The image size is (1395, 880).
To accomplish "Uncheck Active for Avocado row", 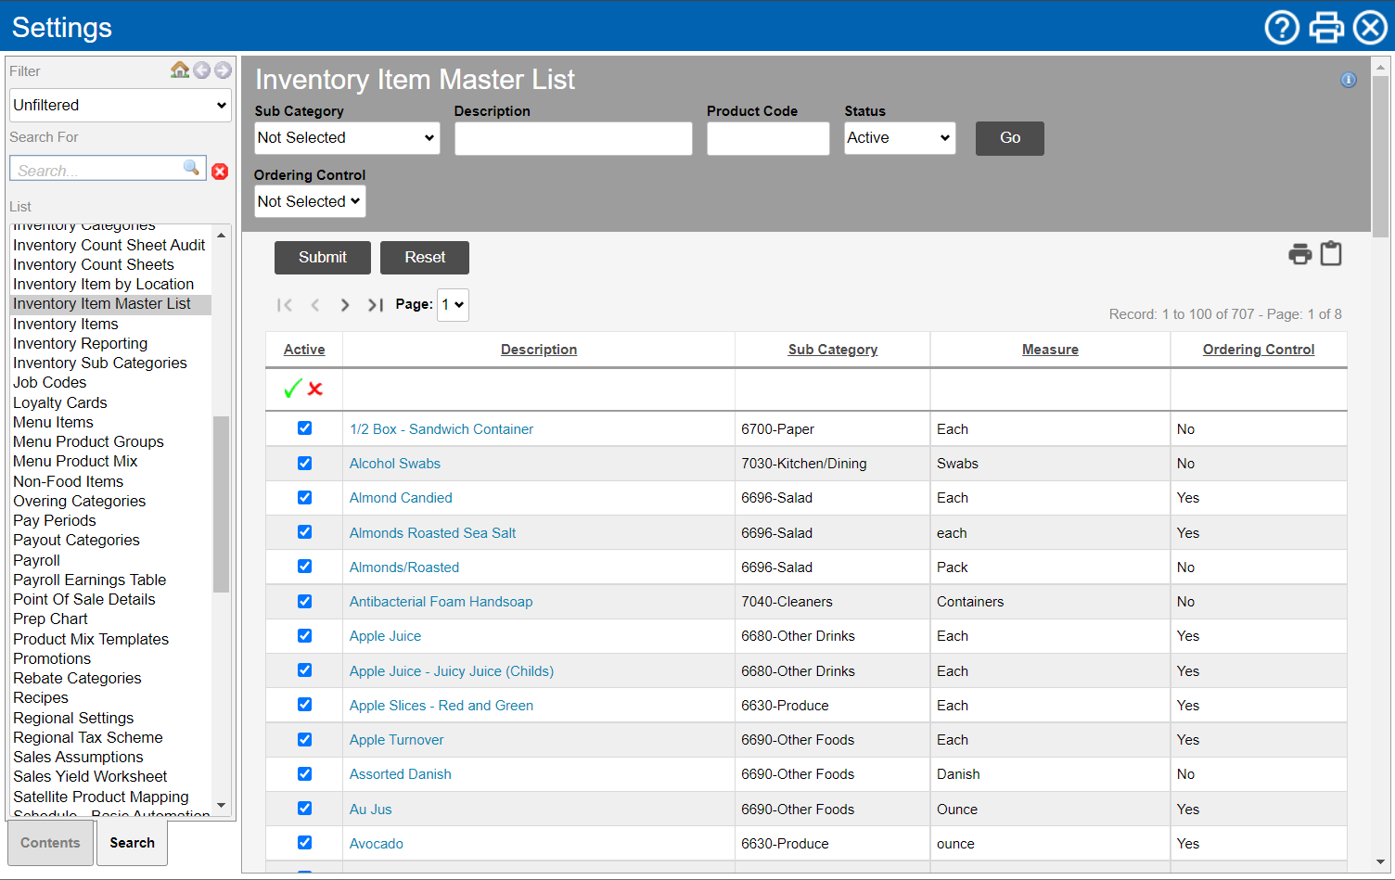I will [x=304, y=843].
